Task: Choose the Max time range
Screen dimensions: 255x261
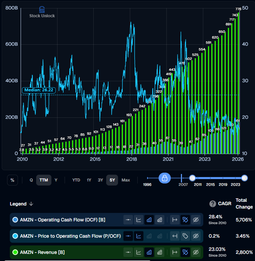Action: click(125, 180)
